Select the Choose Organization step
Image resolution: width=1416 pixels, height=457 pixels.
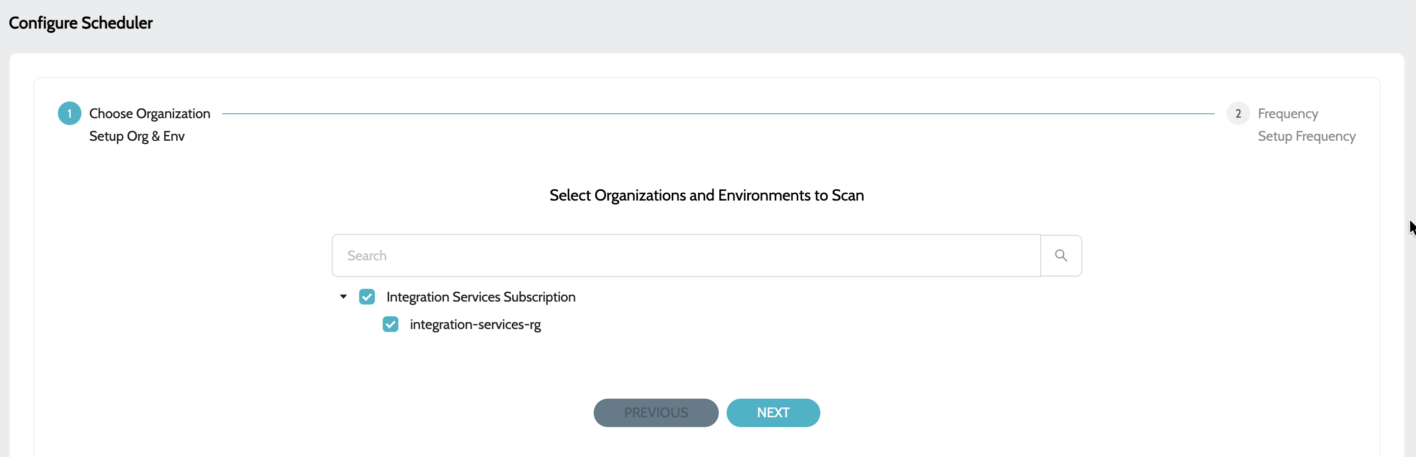point(149,113)
